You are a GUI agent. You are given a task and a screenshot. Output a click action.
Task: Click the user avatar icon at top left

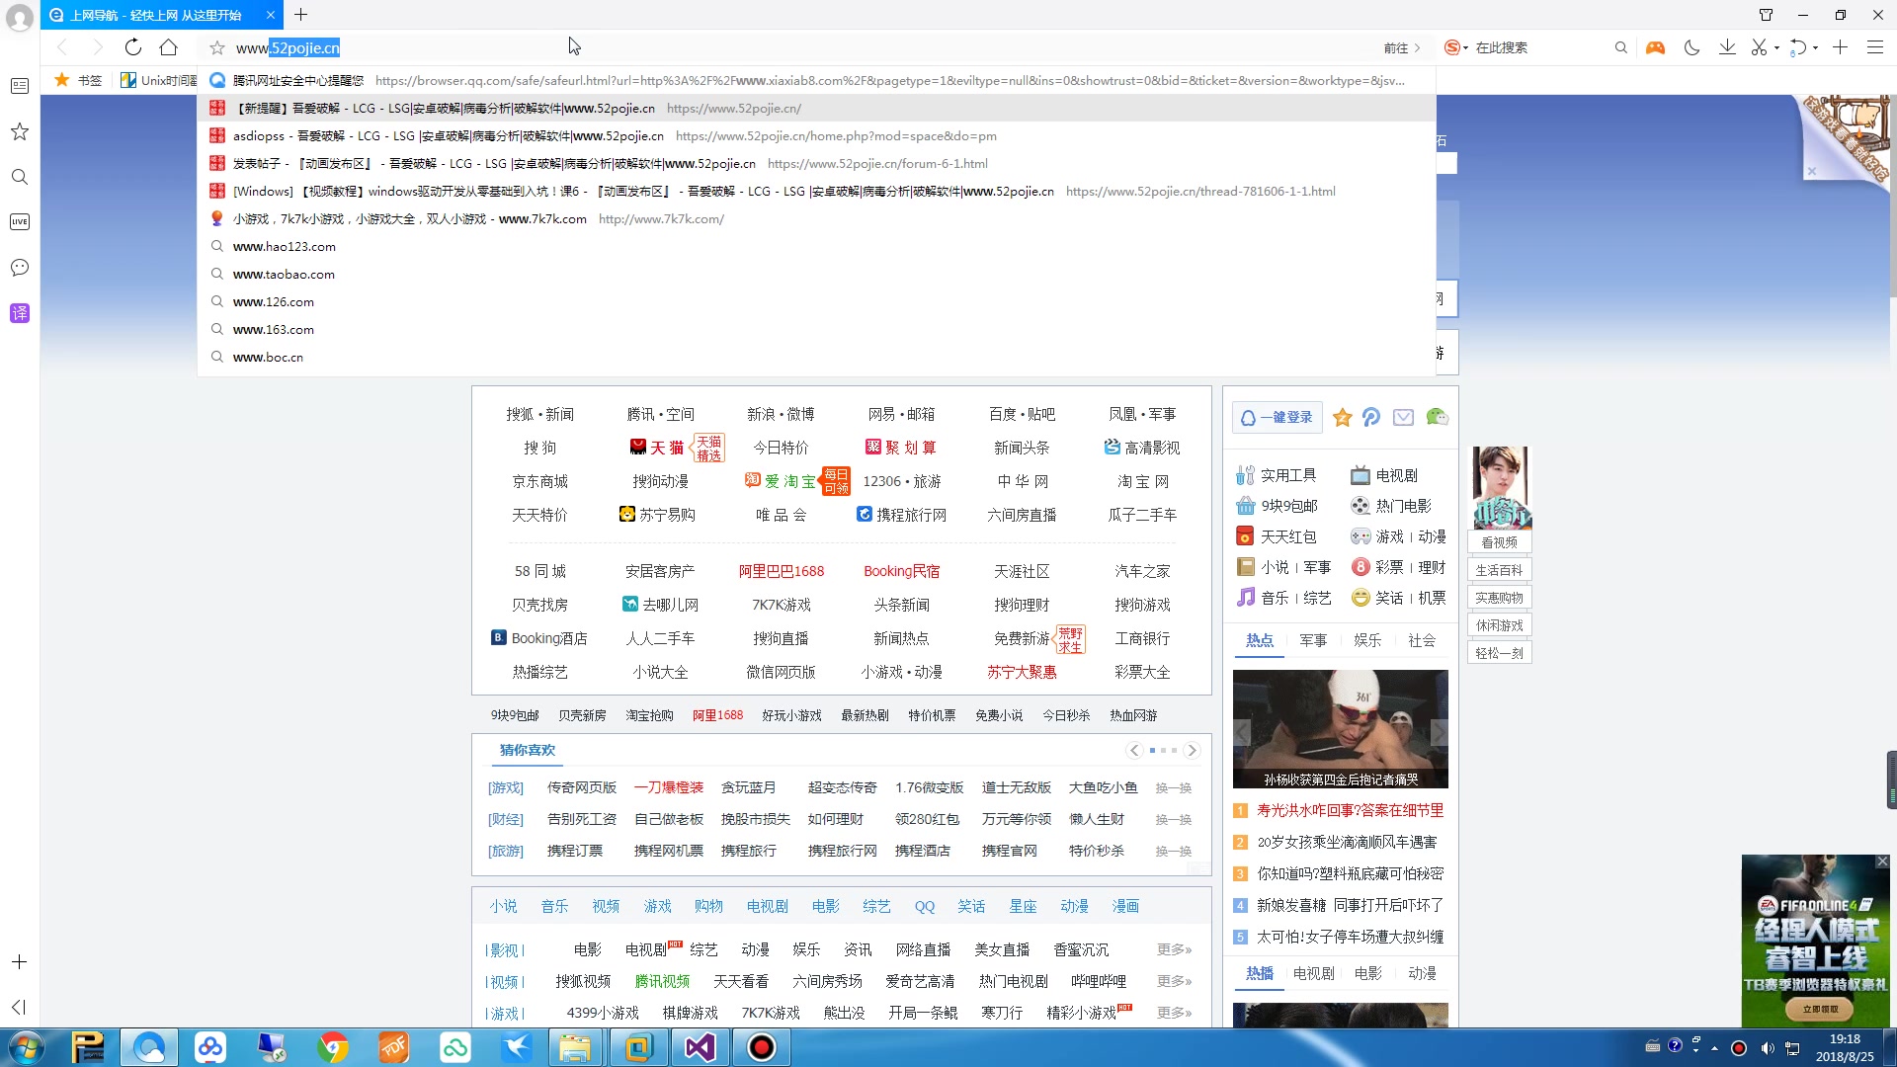click(x=20, y=17)
